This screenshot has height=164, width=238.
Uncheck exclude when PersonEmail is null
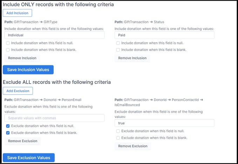click(x=8, y=126)
